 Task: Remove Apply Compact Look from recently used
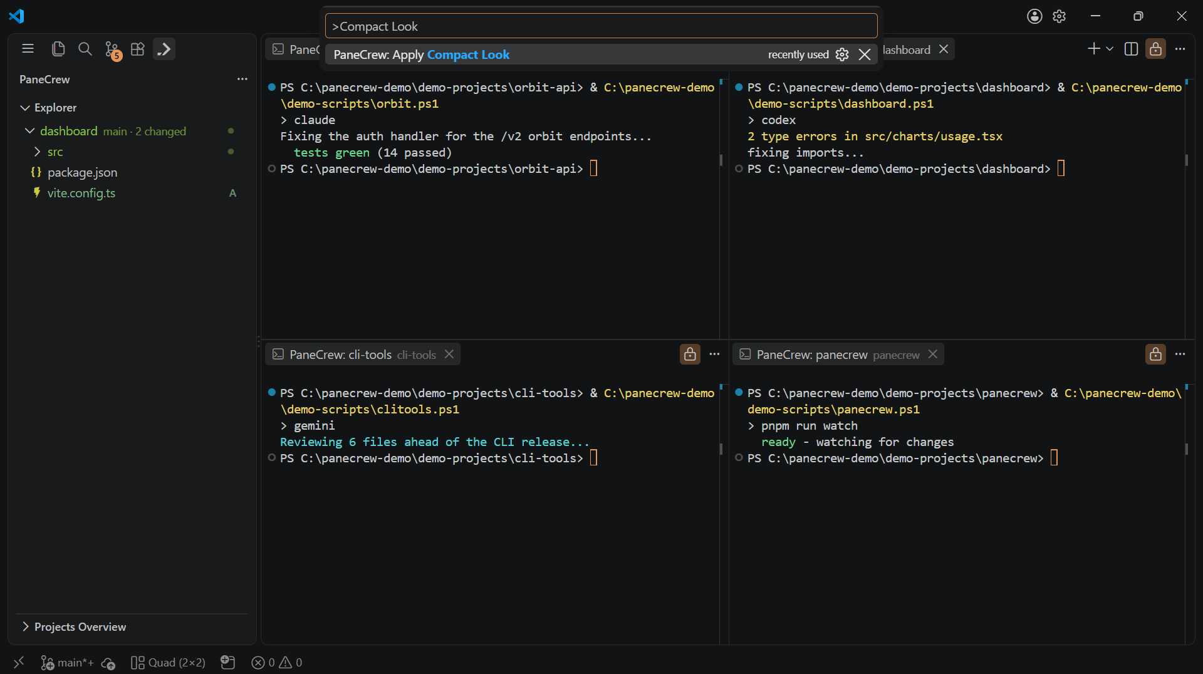point(865,54)
